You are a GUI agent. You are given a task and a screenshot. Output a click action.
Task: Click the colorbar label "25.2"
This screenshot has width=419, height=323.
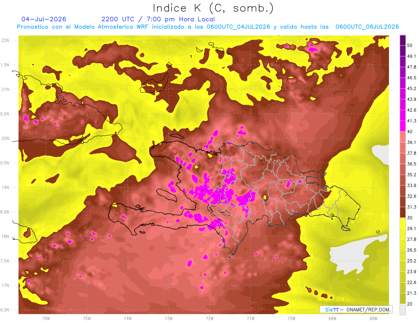[412, 261]
